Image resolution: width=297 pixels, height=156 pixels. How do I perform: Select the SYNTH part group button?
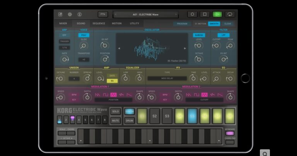(x=130, y=111)
